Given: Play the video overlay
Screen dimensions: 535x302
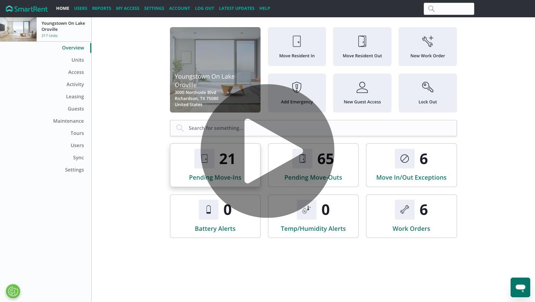Looking at the screenshot, I should tap(267, 151).
